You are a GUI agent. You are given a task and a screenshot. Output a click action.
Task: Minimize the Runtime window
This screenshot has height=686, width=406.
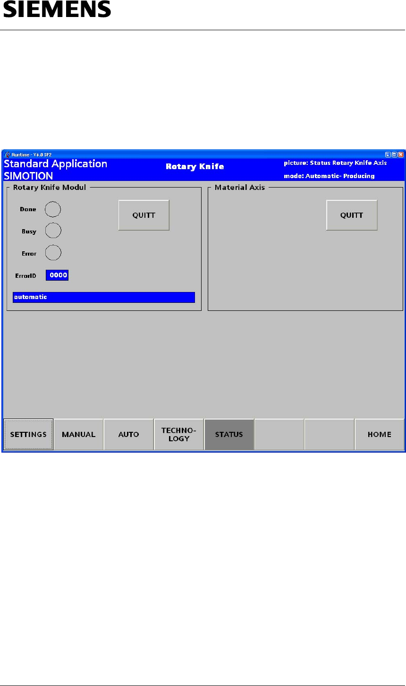(388, 154)
